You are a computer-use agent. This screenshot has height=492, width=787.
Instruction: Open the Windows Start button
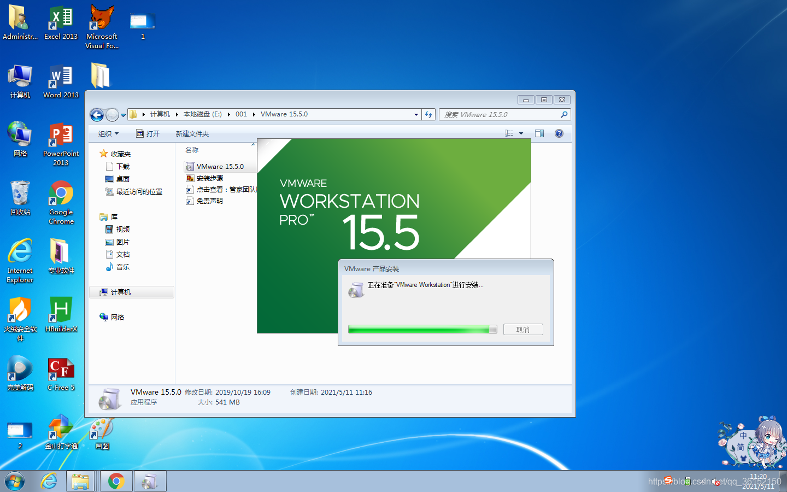(15, 482)
